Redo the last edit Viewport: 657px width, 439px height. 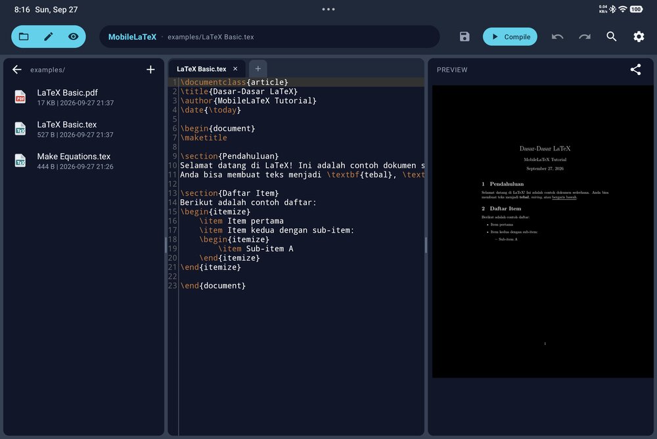point(585,37)
